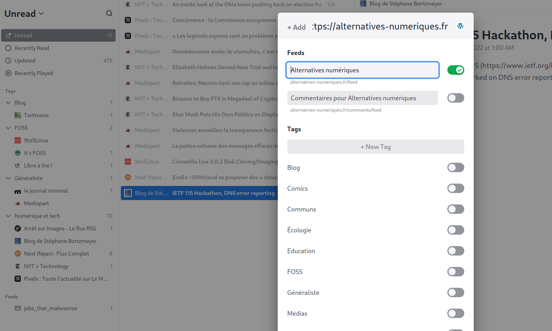Click Pixels icon on Concurrence article row
The image size is (552, 331).
click(128, 20)
